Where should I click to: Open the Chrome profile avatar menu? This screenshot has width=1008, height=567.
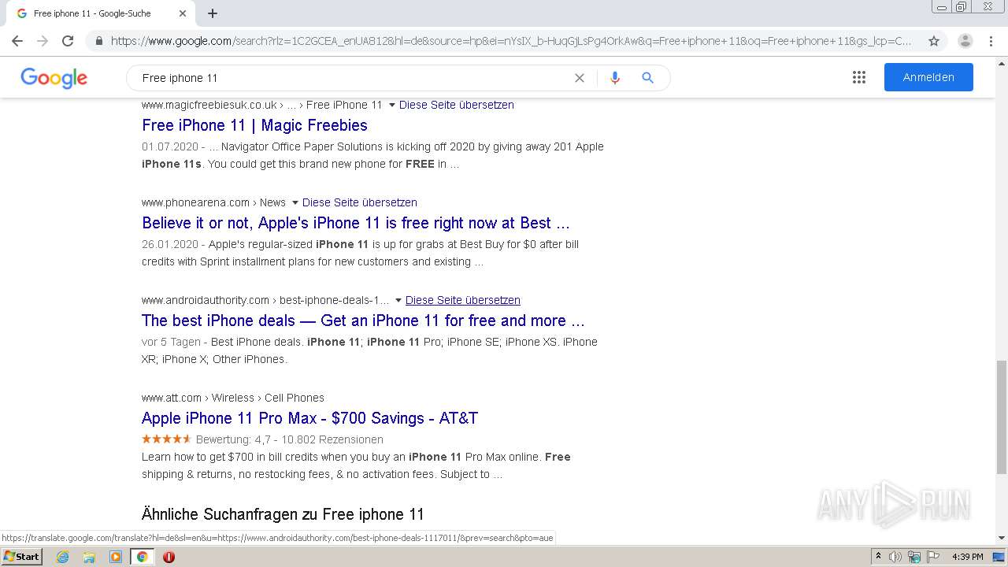click(x=965, y=41)
